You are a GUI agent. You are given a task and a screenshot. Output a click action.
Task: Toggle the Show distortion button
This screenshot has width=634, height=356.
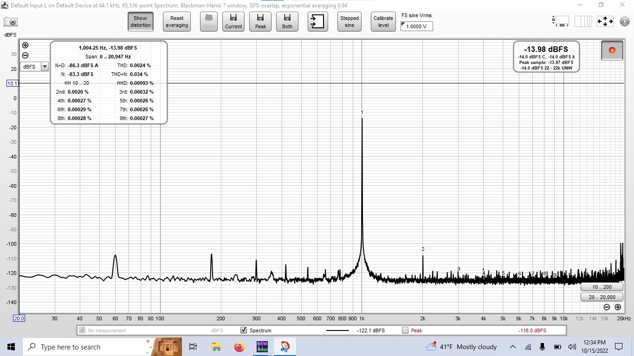click(x=140, y=22)
